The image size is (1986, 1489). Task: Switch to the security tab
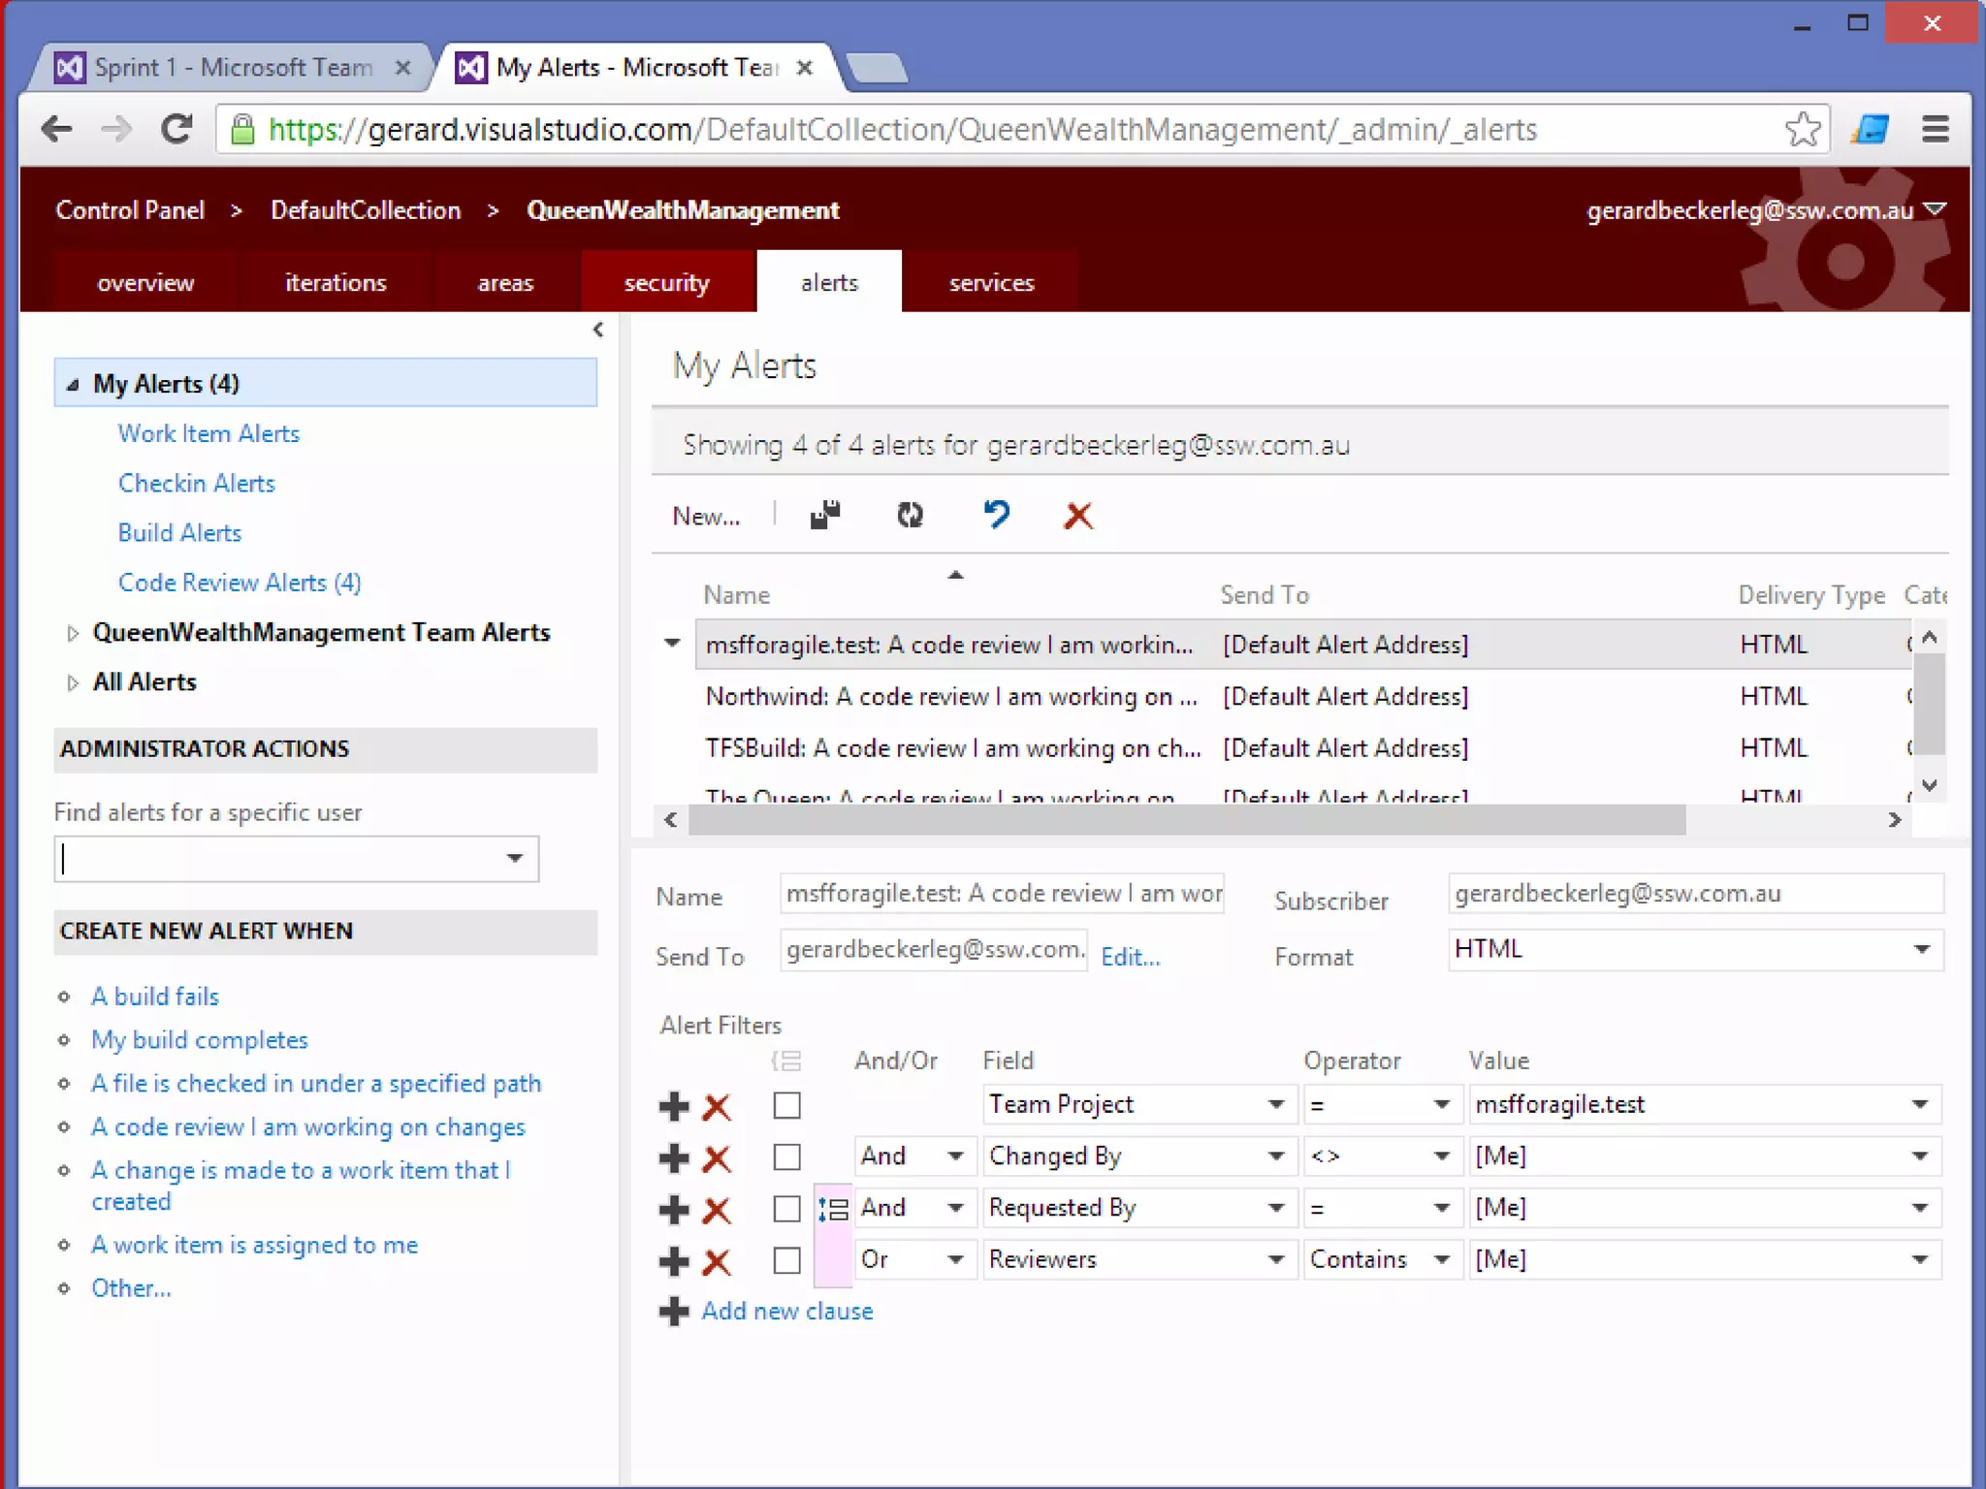click(667, 282)
